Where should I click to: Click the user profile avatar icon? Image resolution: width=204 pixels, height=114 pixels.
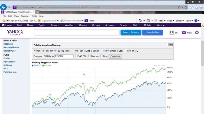coord(171,33)
